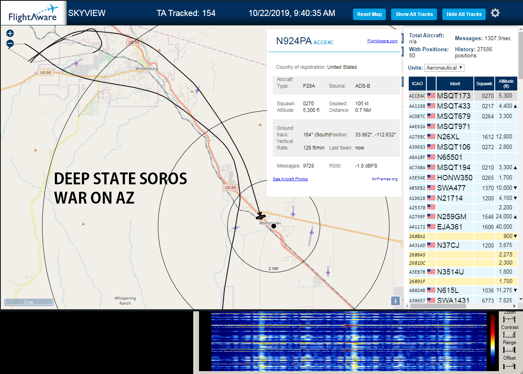Image resolution: width=523 pixels, height=374 pixels.
Task: Click the US flag in N37CJ row
Action: click(x=431, y=245)
